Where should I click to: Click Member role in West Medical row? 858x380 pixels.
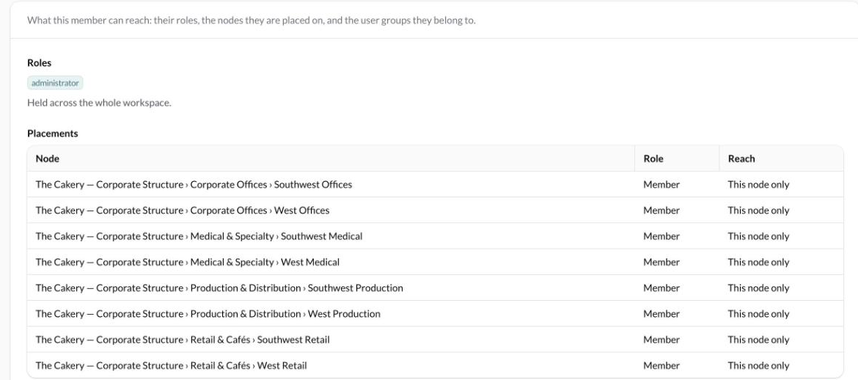click(661, 262)
